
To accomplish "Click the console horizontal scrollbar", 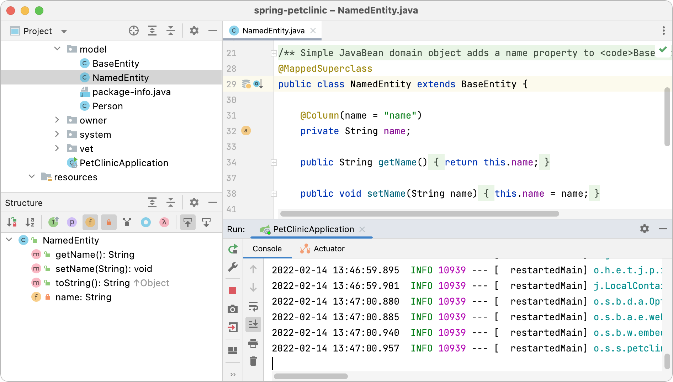I will 311,376.
